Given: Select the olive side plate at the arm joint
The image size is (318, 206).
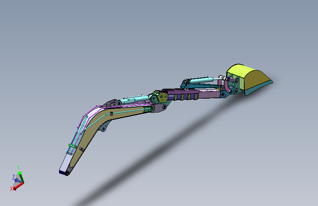Looking at the screenshot, I should pyautogui.click(x=163, y=97).
